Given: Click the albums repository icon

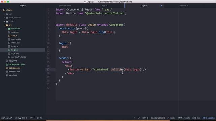Looking at the screenshot, I should (x=4, y=10).
